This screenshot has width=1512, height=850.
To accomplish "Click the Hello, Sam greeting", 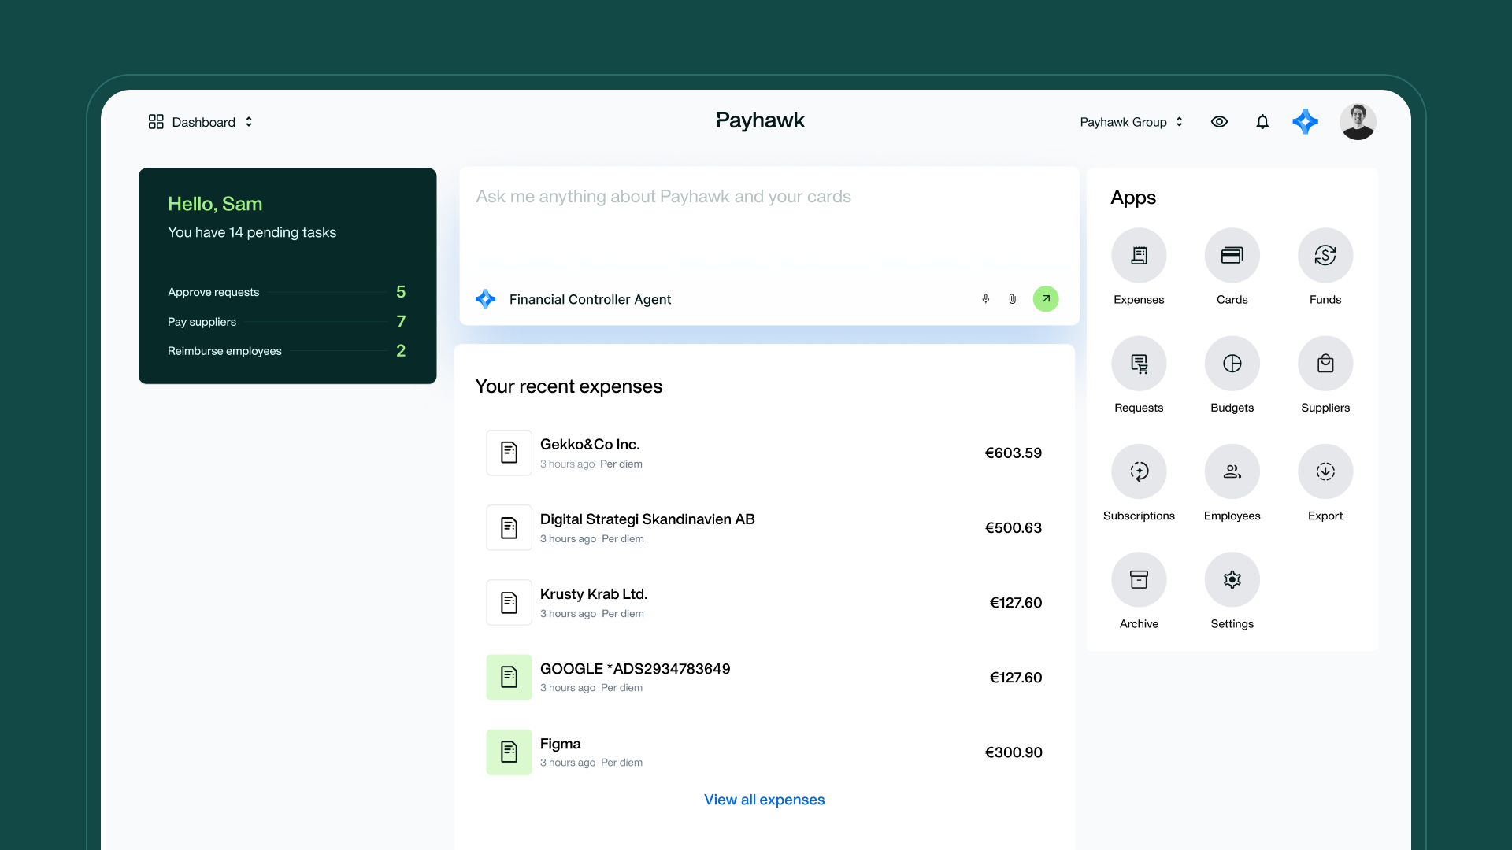I will click(x=215, y=203).
